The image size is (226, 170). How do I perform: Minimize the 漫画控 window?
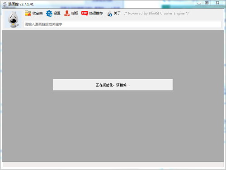click(199, 3)
